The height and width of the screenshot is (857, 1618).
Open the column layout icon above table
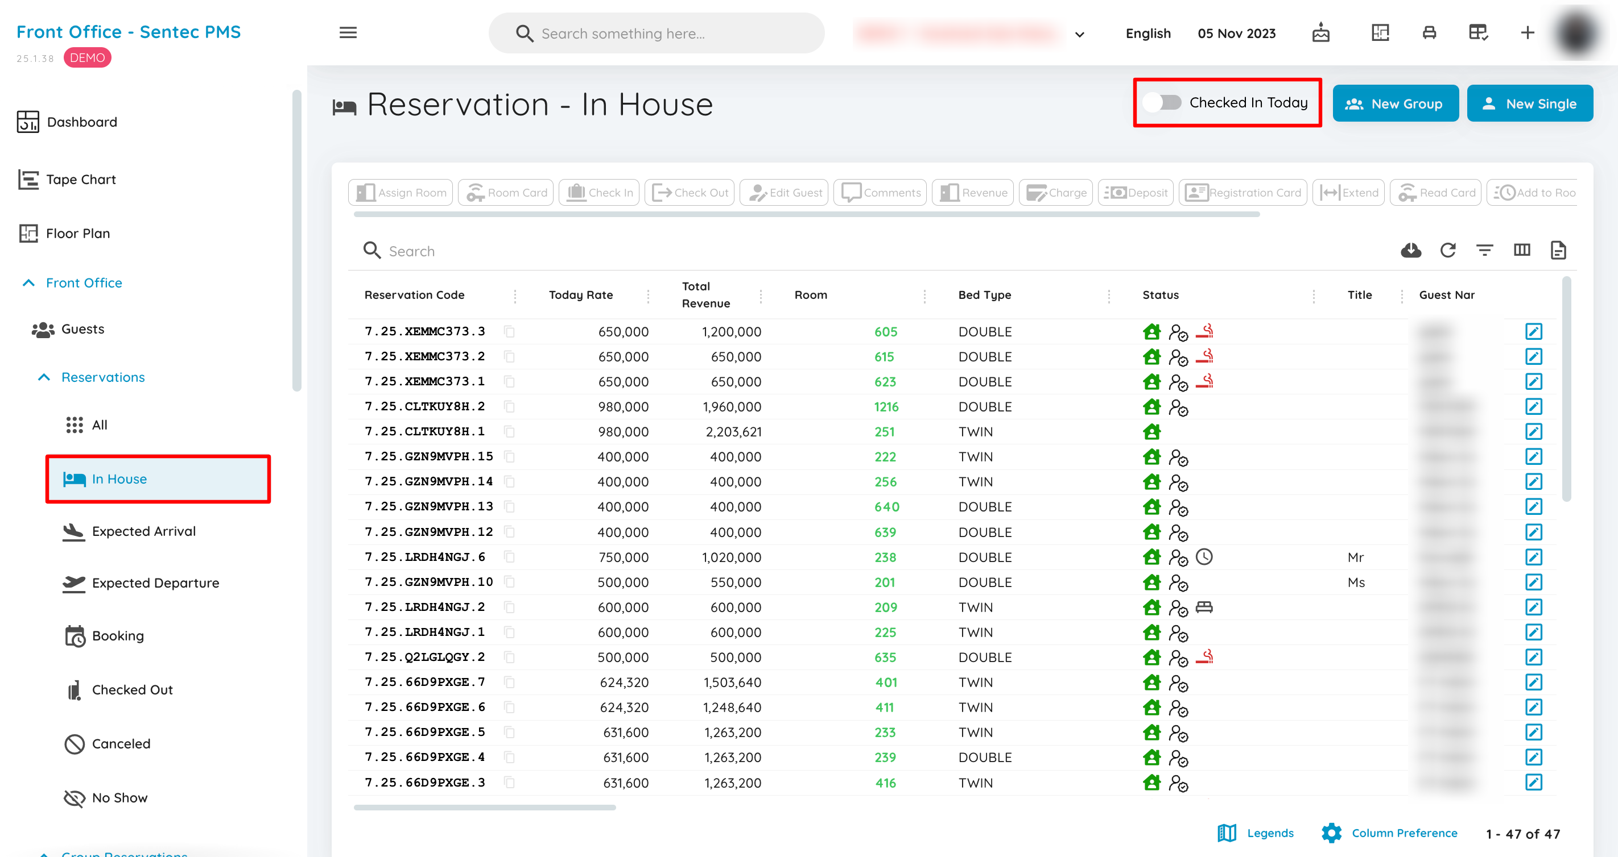pyautogui.click(x=1521, y=250)
